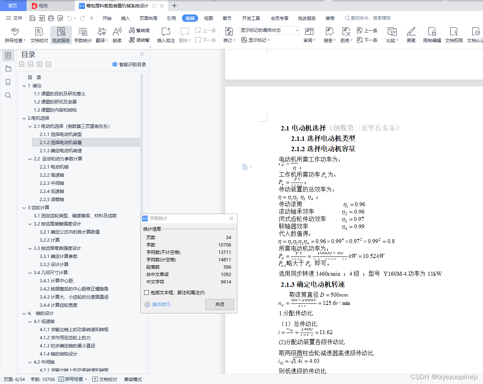Viewport: 483px width, 384px height.
Task: Collapse 2.2 运动和动力参数计算 node
Action: pos(30,159)
